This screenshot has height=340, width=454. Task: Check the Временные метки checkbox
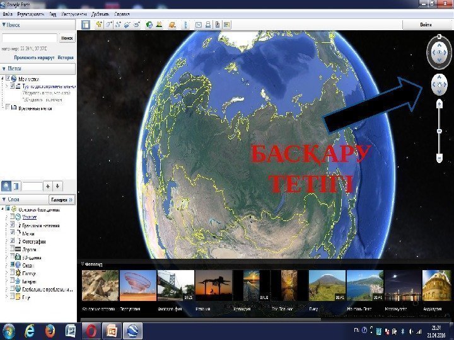click(8, 108)
